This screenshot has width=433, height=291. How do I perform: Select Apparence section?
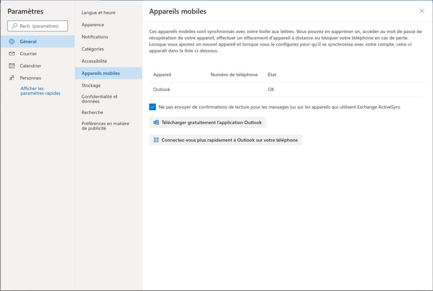pos(109,25)
